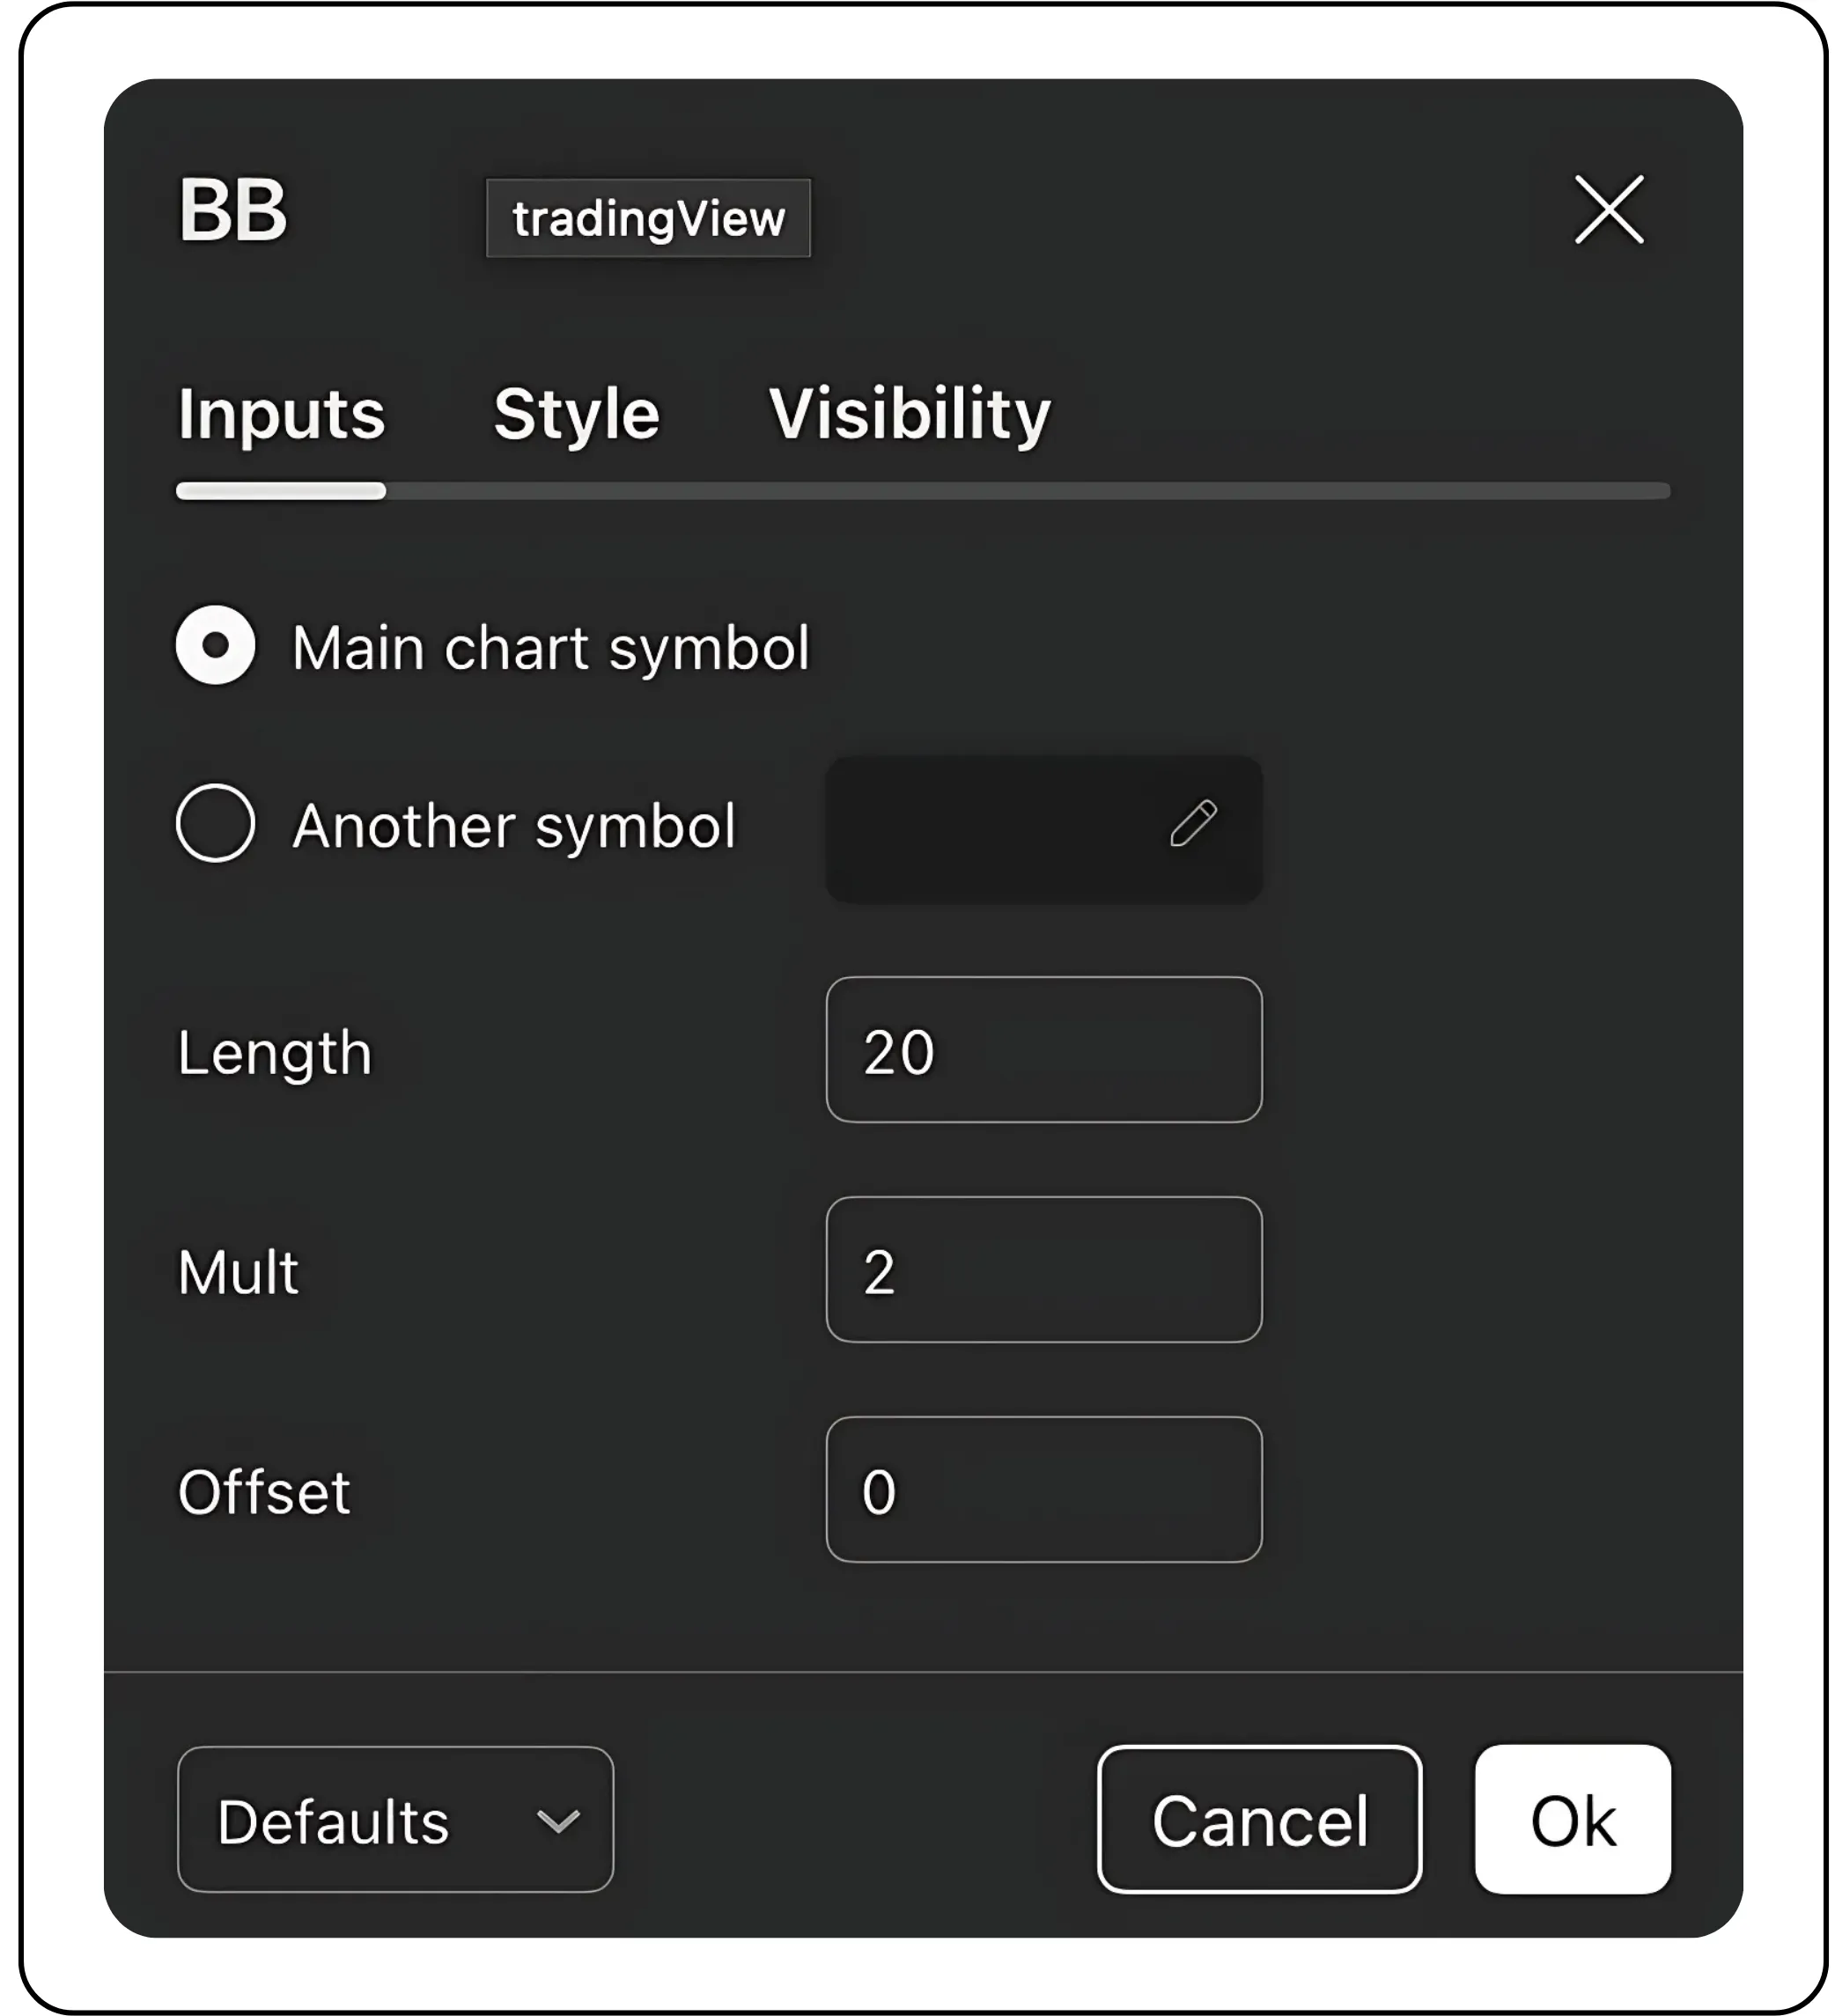Click the "Length" field label
This screenshot has height=2016, width=1835.
[x=275, y=1053]
